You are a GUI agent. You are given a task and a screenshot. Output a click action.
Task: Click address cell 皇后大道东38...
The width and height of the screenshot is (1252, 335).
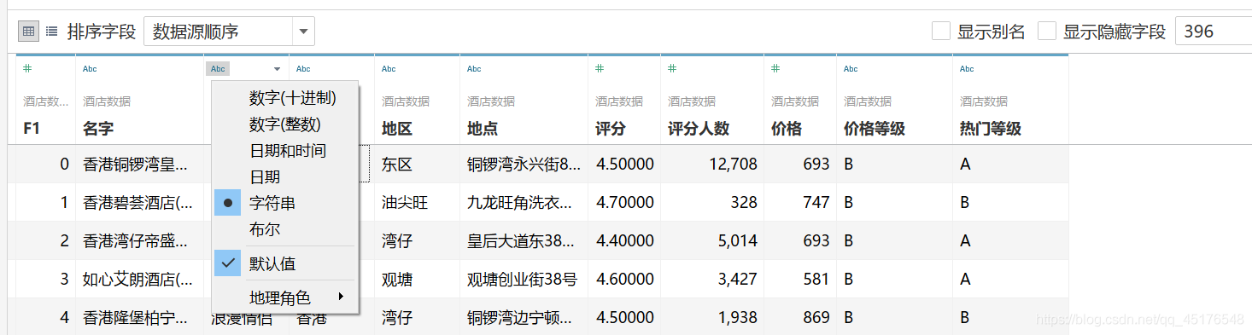click(x=524, y=241)
